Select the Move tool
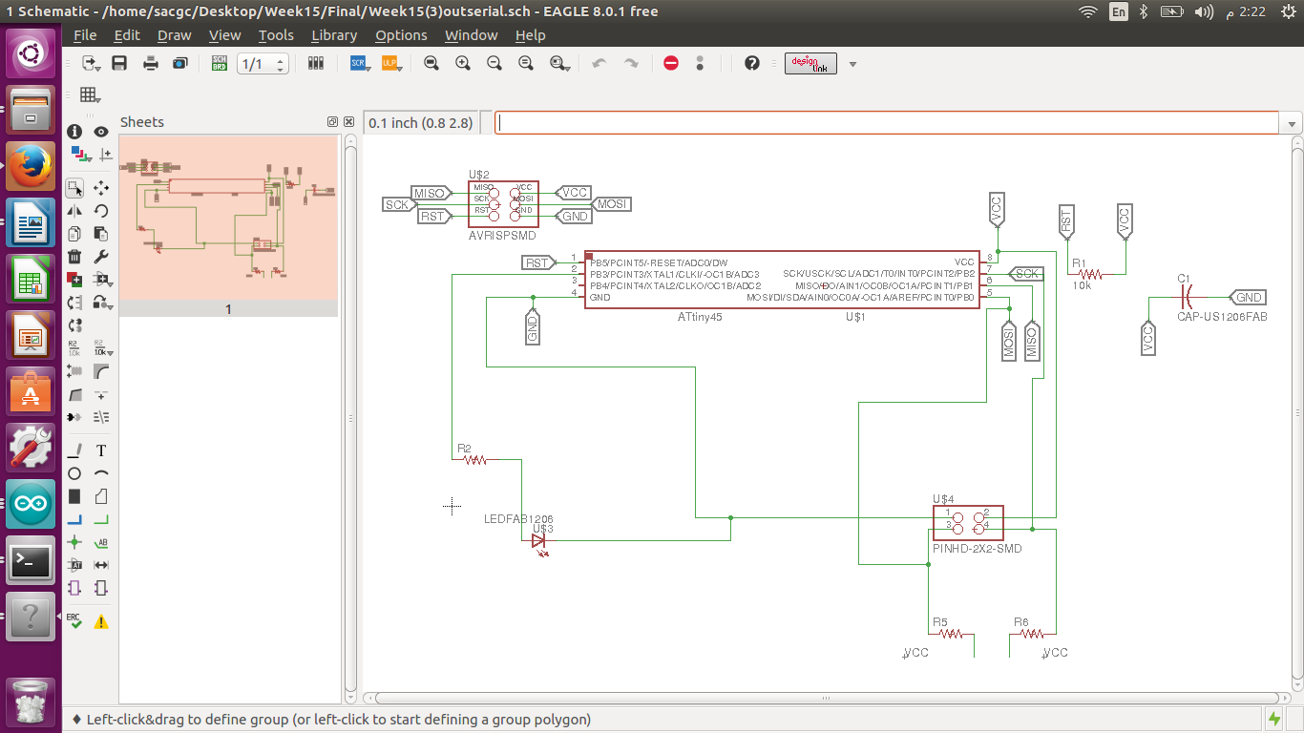 pos(101,188)
